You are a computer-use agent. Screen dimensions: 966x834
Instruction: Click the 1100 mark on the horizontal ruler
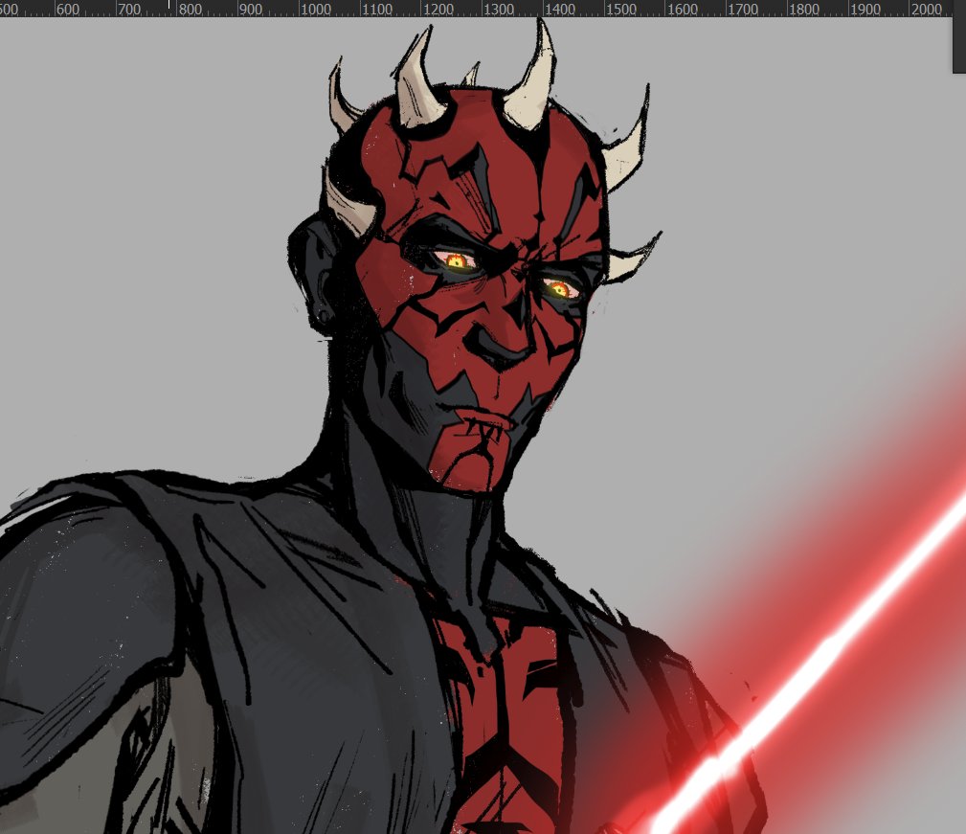[x=377, y=10]
